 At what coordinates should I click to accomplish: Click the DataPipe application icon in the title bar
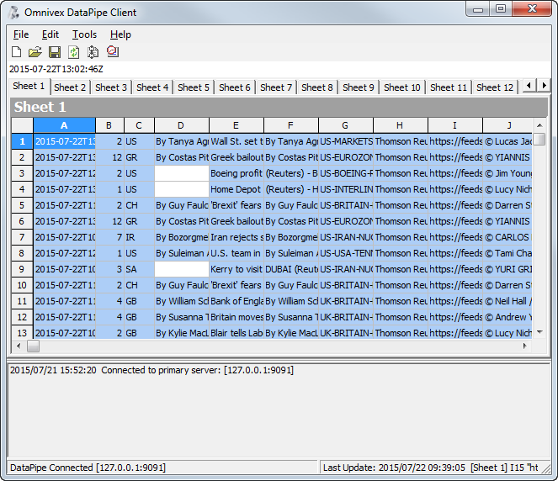pos(13,13)
